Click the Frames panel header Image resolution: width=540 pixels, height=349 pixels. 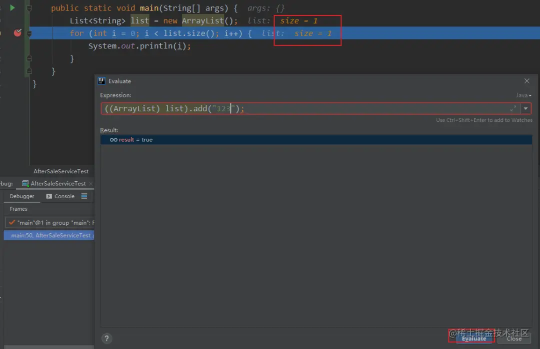click(x=18, y=209)
